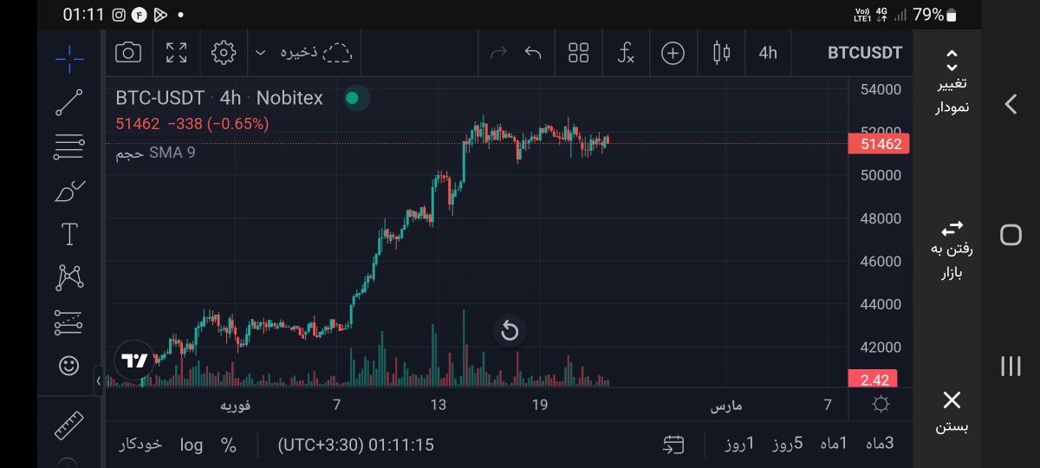Screen dimensions: 1040x468
Task: Toggle log scale on price axis
Action: [192, 445]
